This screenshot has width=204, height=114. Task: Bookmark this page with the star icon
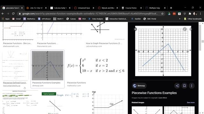[162, 14]
